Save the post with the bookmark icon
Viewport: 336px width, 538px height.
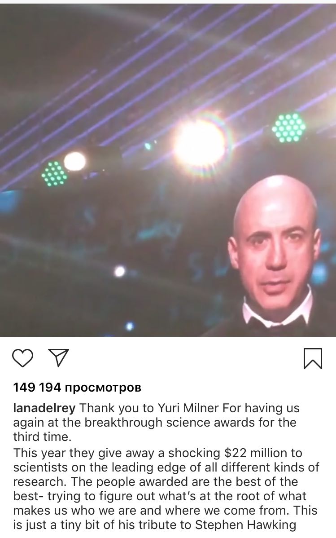point(313,358)
